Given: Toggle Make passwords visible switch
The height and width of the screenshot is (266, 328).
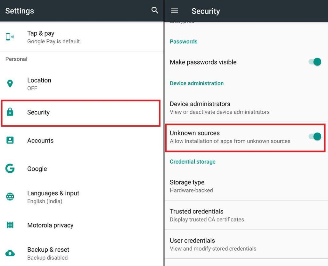Looking at the screenshot, I should click(x=315, y=62).
